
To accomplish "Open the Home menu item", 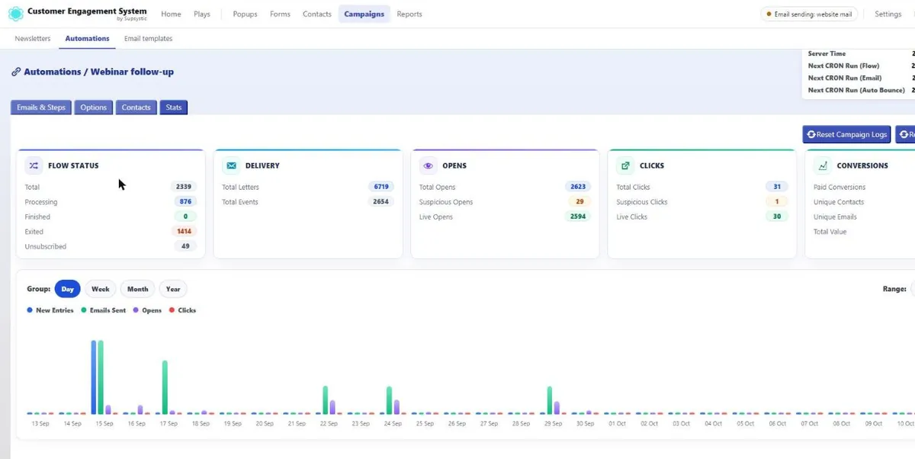I will 172,14.
